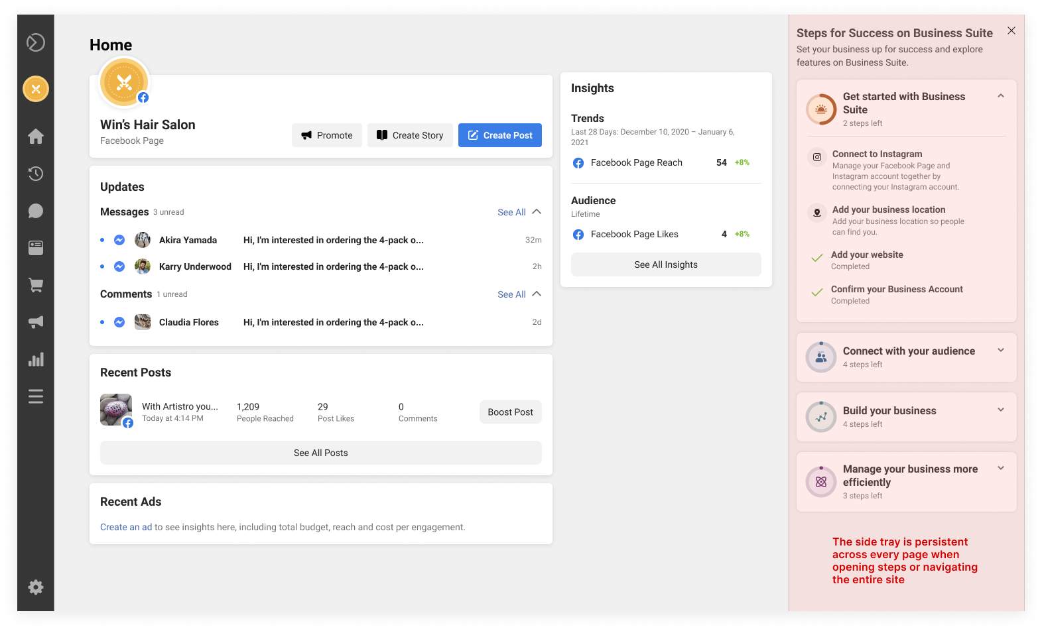Open the hamburger More Tools menu
1042x631 pixels.
36,396
